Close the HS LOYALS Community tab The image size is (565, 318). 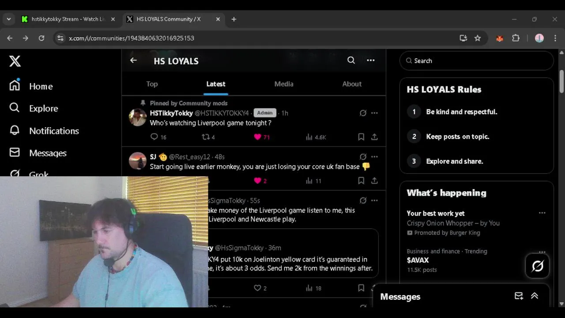(218, 19)
